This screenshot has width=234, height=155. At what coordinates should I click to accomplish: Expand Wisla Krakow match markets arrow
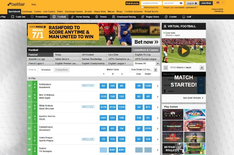pyautogui.click(x=158, y=107)
